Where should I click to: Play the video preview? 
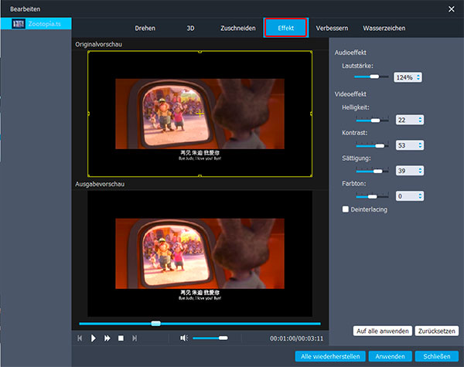pos(94,338)
